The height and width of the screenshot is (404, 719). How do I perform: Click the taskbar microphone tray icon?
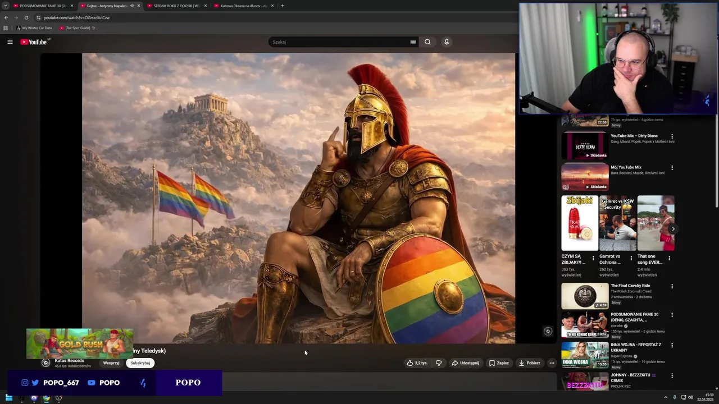[x=675, y=398]
